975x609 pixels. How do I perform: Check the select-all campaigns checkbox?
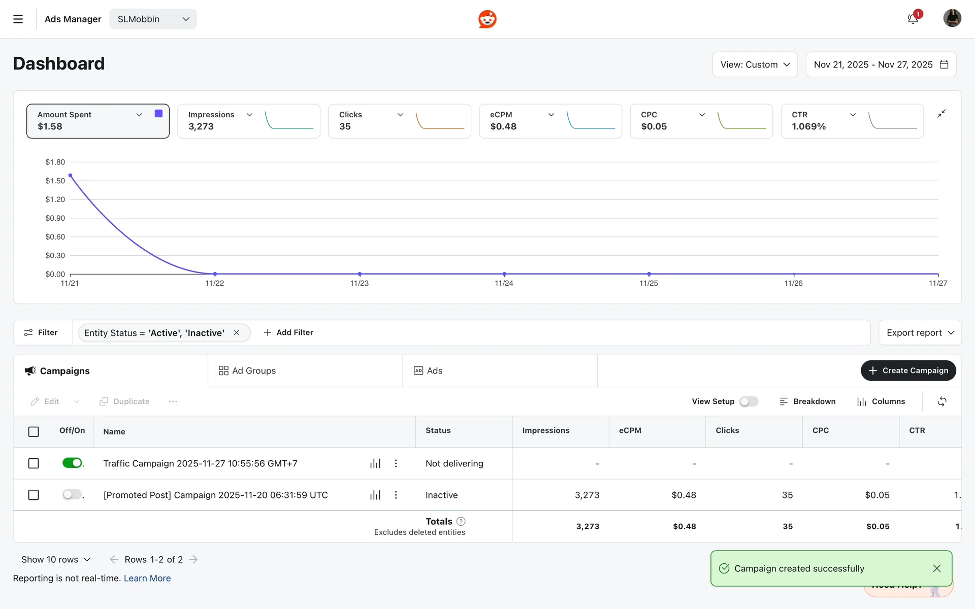point(34,432)
